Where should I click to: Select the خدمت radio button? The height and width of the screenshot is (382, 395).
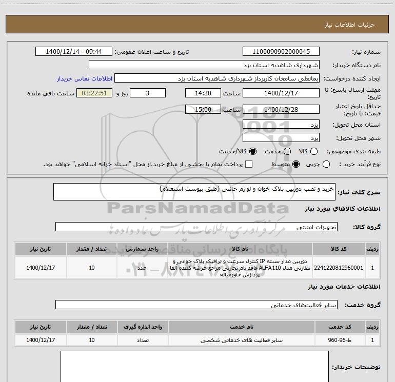[x=287, y=151]
